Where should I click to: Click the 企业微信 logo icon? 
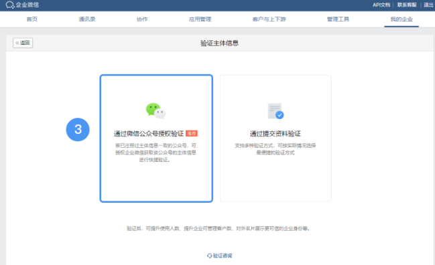coord(10,5)
